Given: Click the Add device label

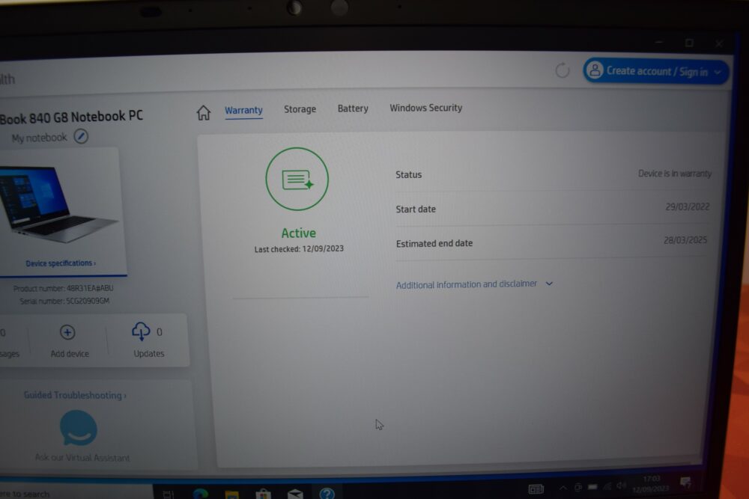Looking at the screenshot, I should click(70, 354).
